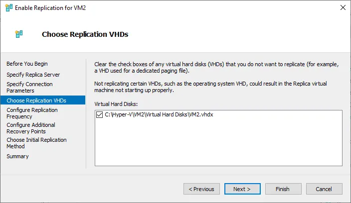Click empty area of Virtual Hard Disks list
Viewport: 351px width, 203px height.
218,144
